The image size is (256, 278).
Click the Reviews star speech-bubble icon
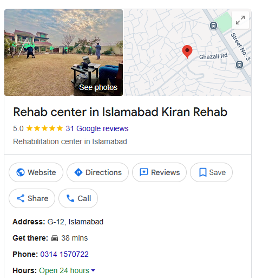click(144, 172)
